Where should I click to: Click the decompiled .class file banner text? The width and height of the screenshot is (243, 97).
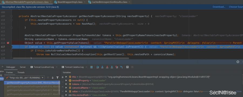pyautogui.click(x=30, y=7)
